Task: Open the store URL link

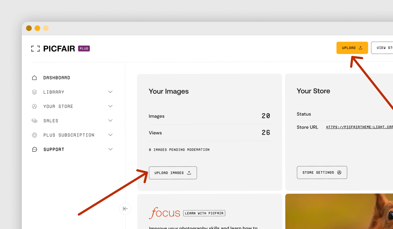Action: (x=359, y=127)
